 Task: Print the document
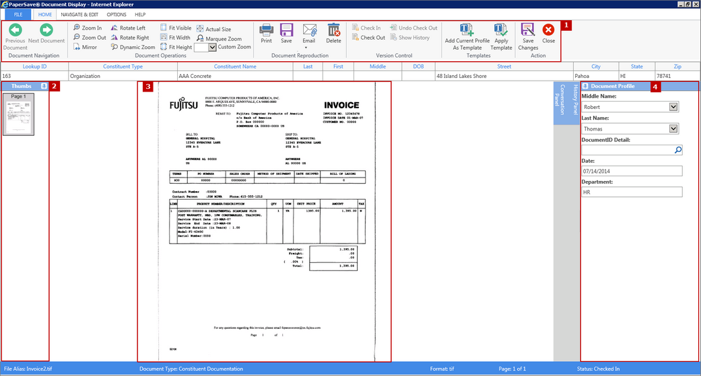(267, 34)
